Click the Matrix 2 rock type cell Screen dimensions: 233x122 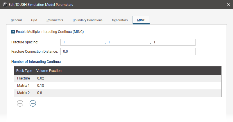(24, 93)
